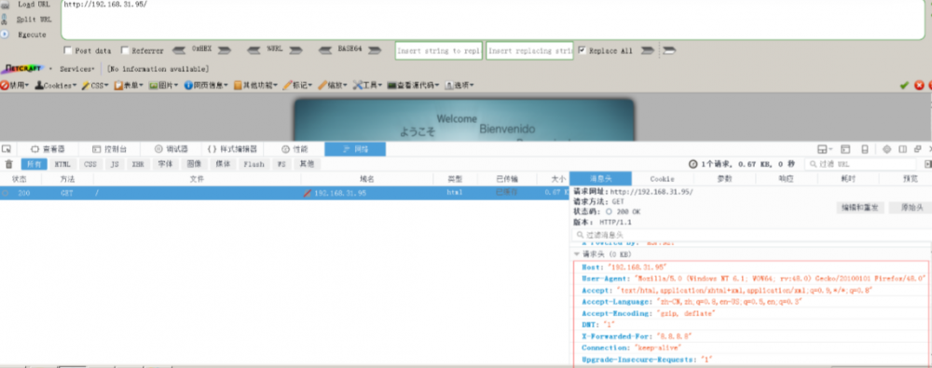The height and width of the screenshot is (368, 932).
Task: Click the 域名 (Domain) column header
Action: pos(366,178)
